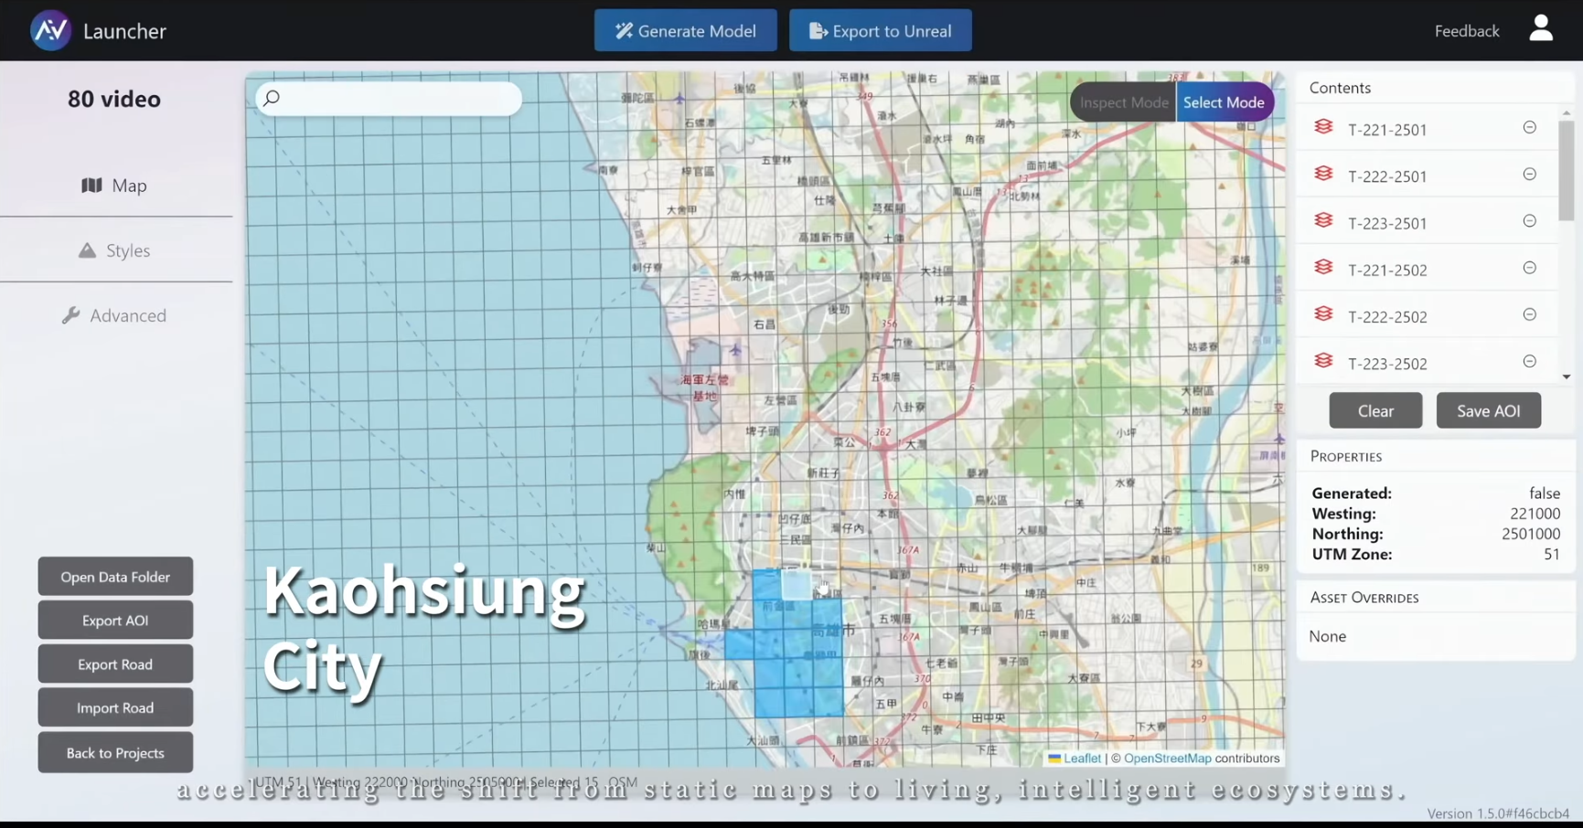The width and height of the screenshot is (1583, 828).
Task: Click the layers icon beside T-222-2501
Action: [1323, 174]
